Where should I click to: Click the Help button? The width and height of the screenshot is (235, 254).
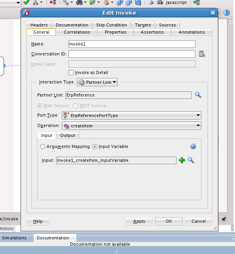(x=38, y=221)
